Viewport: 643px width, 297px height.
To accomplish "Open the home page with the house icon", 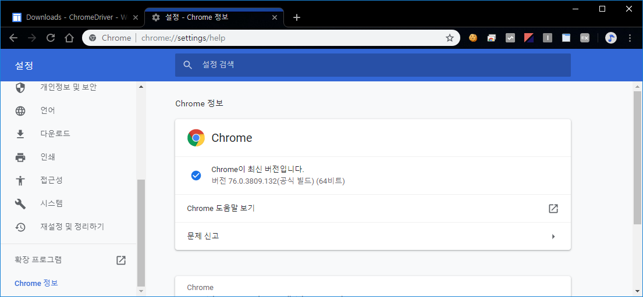I will tap(69, 38).
